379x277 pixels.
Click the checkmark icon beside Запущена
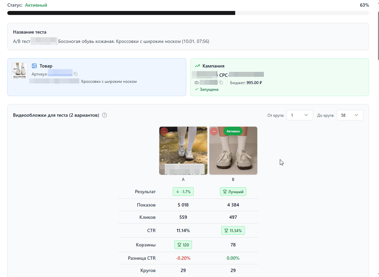(x=196, y=89)
